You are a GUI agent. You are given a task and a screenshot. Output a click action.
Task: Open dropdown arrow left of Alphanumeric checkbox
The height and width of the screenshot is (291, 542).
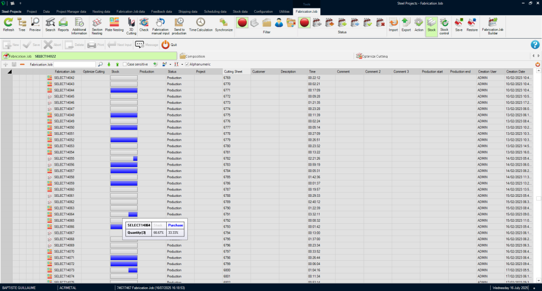pos(181,64)
